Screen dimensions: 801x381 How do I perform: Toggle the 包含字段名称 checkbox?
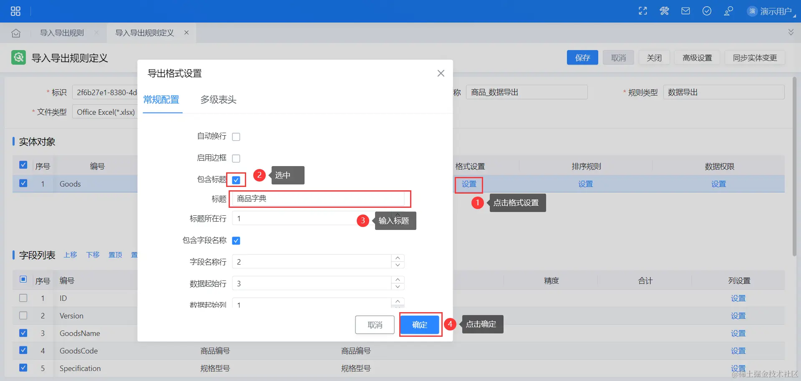click(236, 241)
